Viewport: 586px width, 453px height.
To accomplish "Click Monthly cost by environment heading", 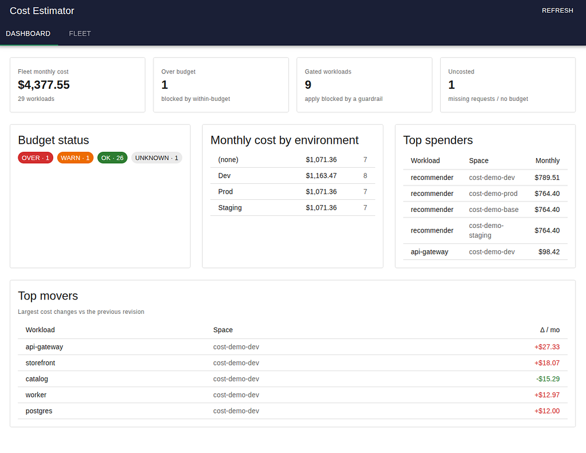I will click(x=284, y=140).
